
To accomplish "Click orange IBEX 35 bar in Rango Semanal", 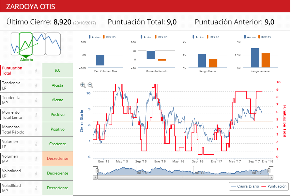I will [266, 60].
